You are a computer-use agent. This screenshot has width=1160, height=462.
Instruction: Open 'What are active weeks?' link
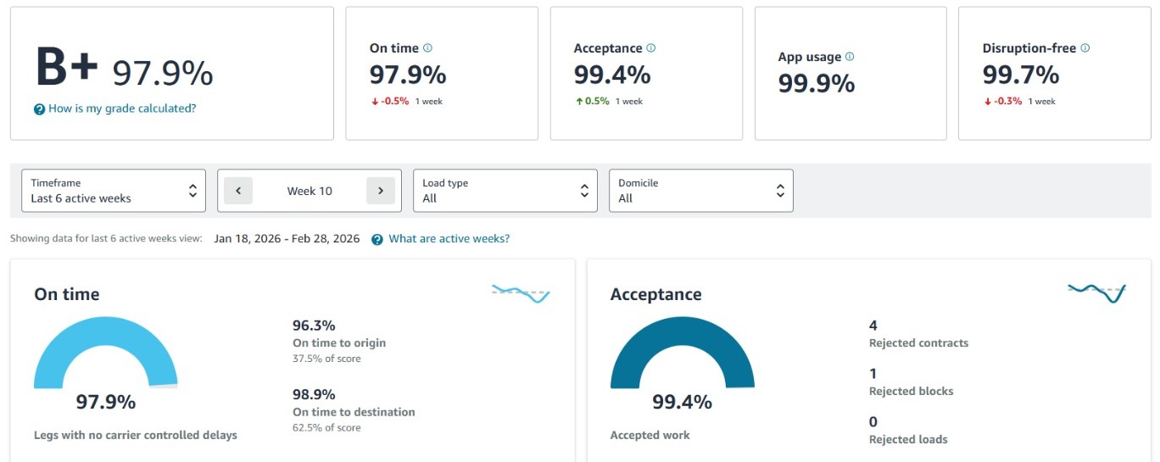(x=449, y=239)
